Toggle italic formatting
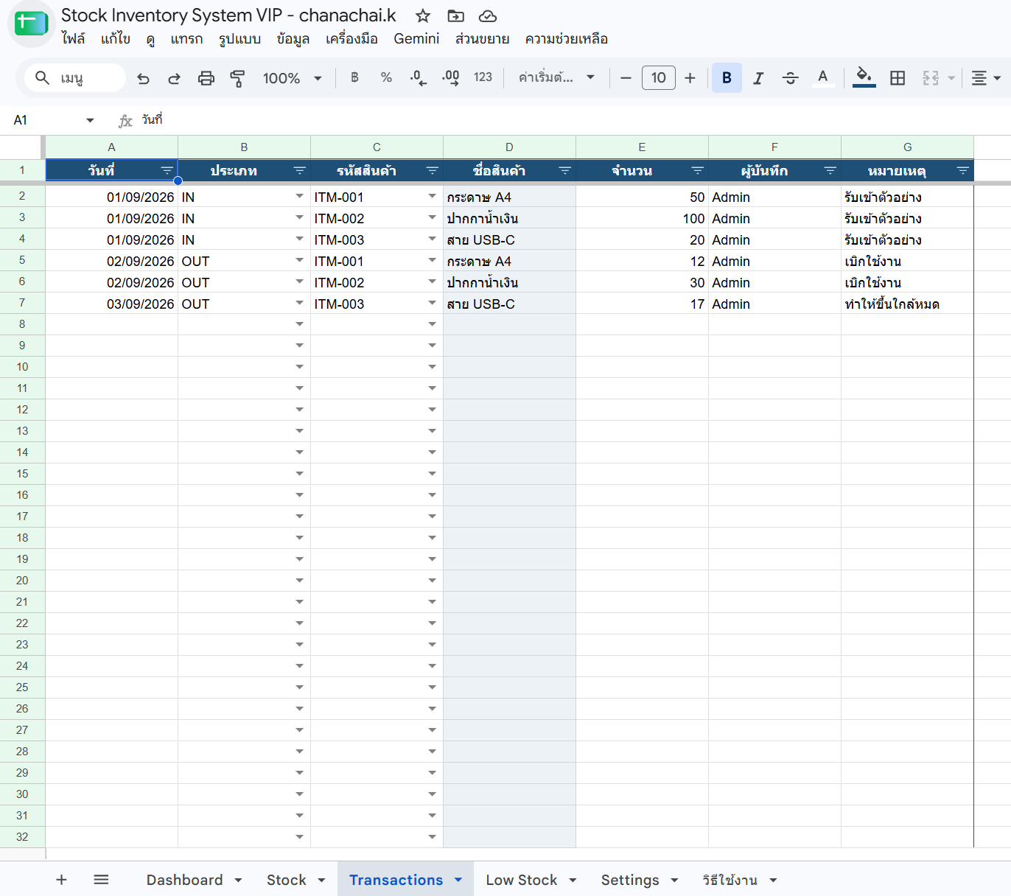Screen dimensions: 1011x896 coord(758,78)
